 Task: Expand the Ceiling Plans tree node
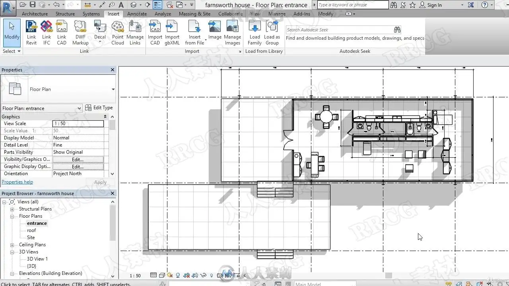(x=12, y=245)
